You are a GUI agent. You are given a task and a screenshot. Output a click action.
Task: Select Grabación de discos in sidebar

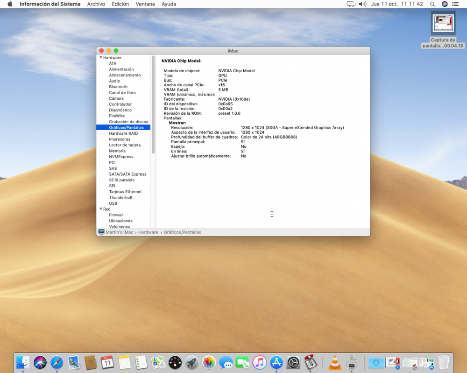(128, 122)
